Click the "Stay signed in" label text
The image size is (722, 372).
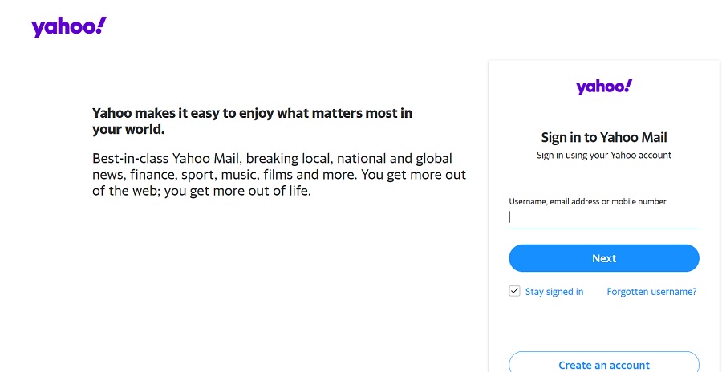coord(554,292)
